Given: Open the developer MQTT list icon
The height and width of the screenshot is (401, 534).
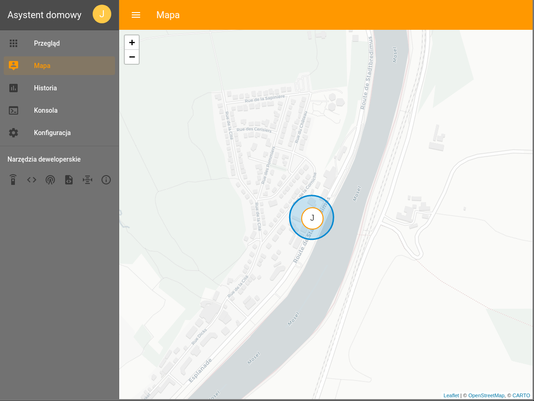Looking at the screenshot, I should (x=88, y=180).
